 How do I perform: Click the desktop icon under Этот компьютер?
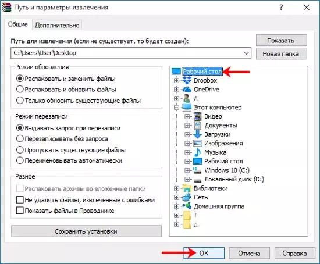point(198,161)
